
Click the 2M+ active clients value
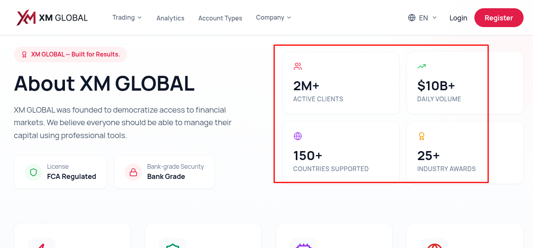pyautogui.click(x=306, y=86)
